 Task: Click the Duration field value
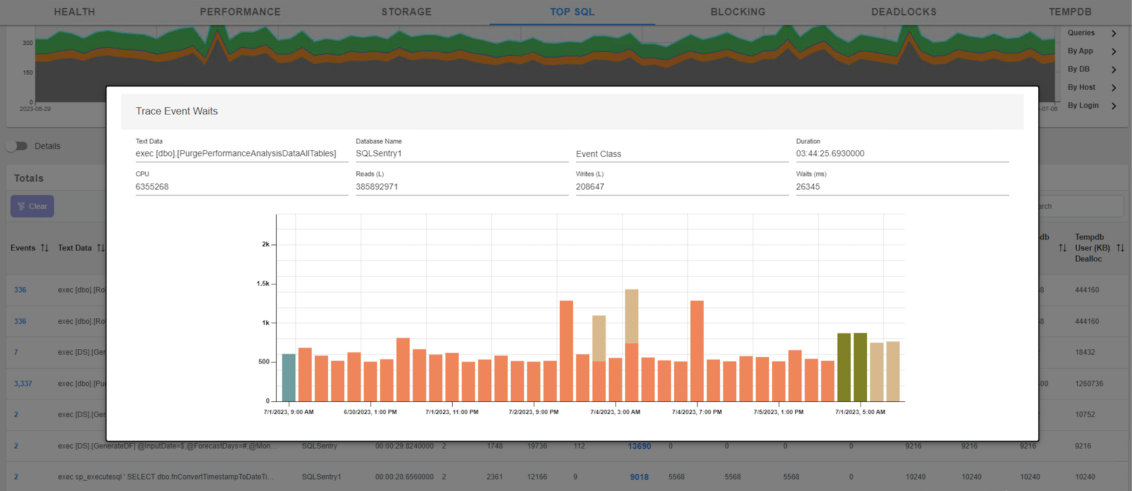pyautogui.click(x=830, y=153)
